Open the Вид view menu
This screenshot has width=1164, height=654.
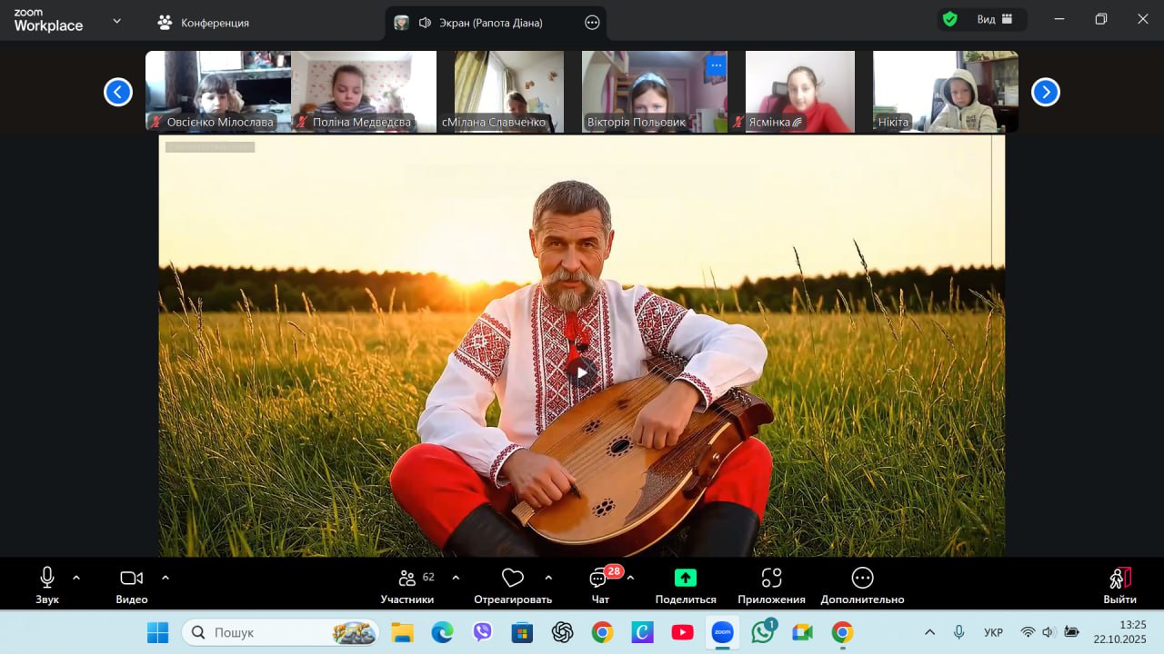pos(994,19)
